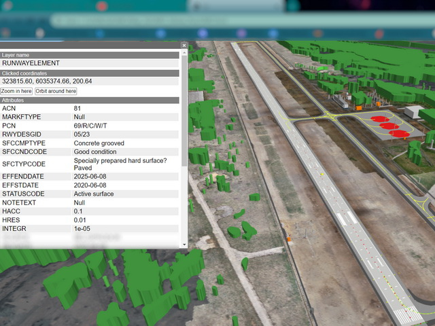
Task: Click the middle red circle on the apron
Action: [388, 126]
